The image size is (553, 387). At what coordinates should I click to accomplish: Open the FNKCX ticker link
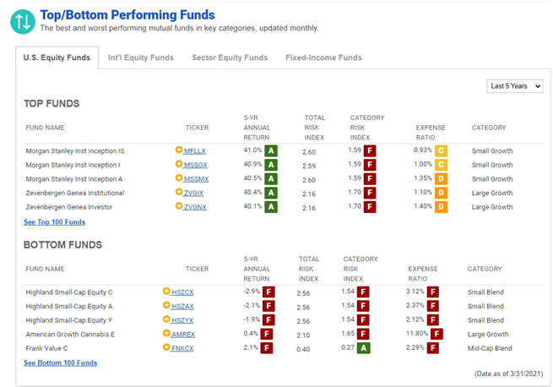pos(182,348)
